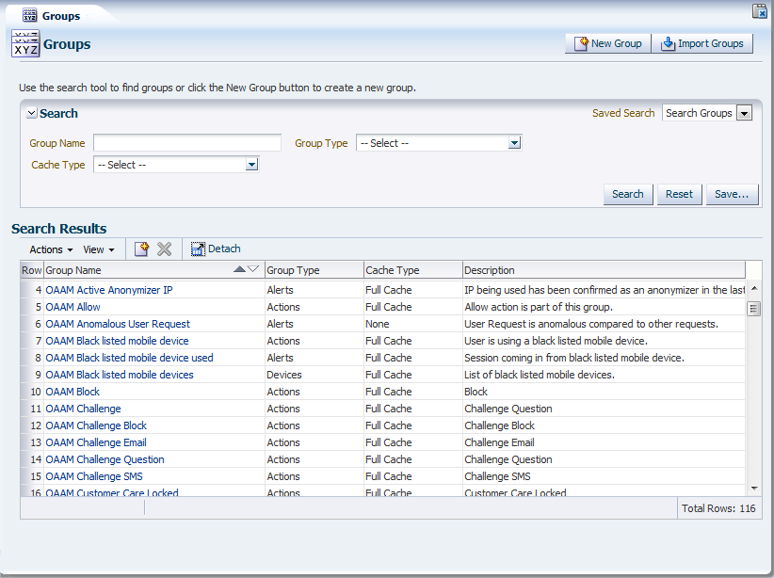Click the Search button

click(628, 194)
